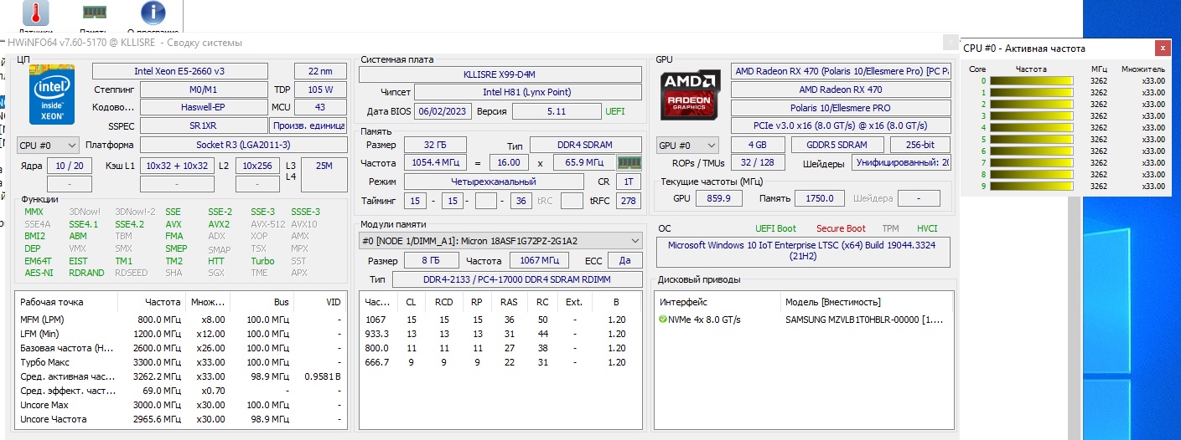Screen dimensions: 1181x440
Task: Click the KLLISRE X99-D4M motherboard field
Action: tap(500, 74)
